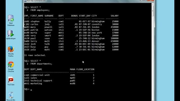This screenshot has width=180, height=101.
Task: Click first name 'terry'
Action: coord(34,41)
